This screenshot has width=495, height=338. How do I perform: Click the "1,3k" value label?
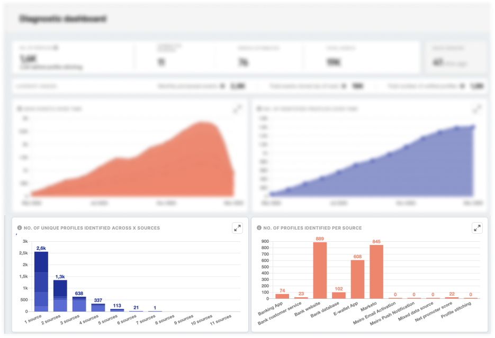60,277
